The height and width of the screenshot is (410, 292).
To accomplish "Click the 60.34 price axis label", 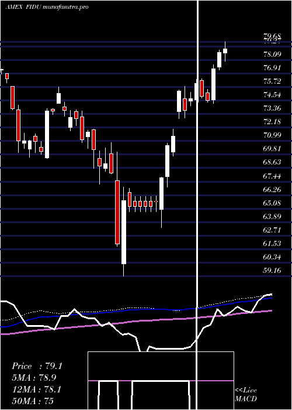I will pos(272,257).
